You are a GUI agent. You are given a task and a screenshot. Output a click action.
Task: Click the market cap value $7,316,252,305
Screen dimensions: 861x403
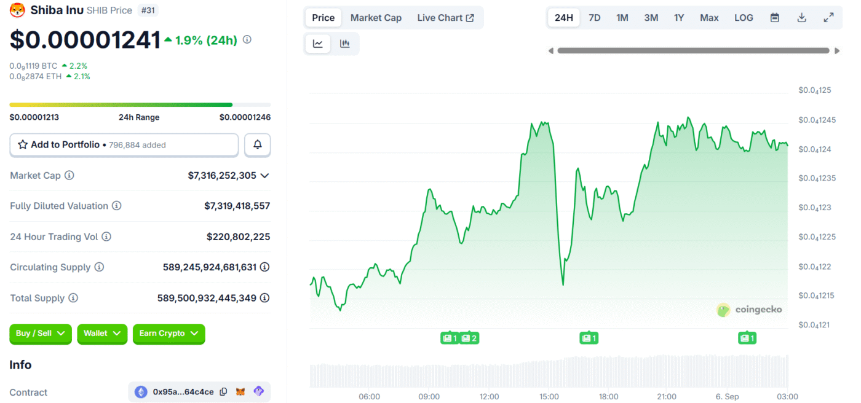[222, 176]
